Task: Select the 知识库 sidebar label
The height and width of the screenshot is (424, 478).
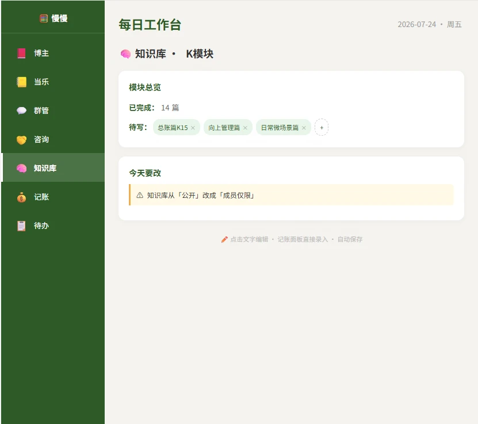Action: pyautogui.click(x=45, y=168)
